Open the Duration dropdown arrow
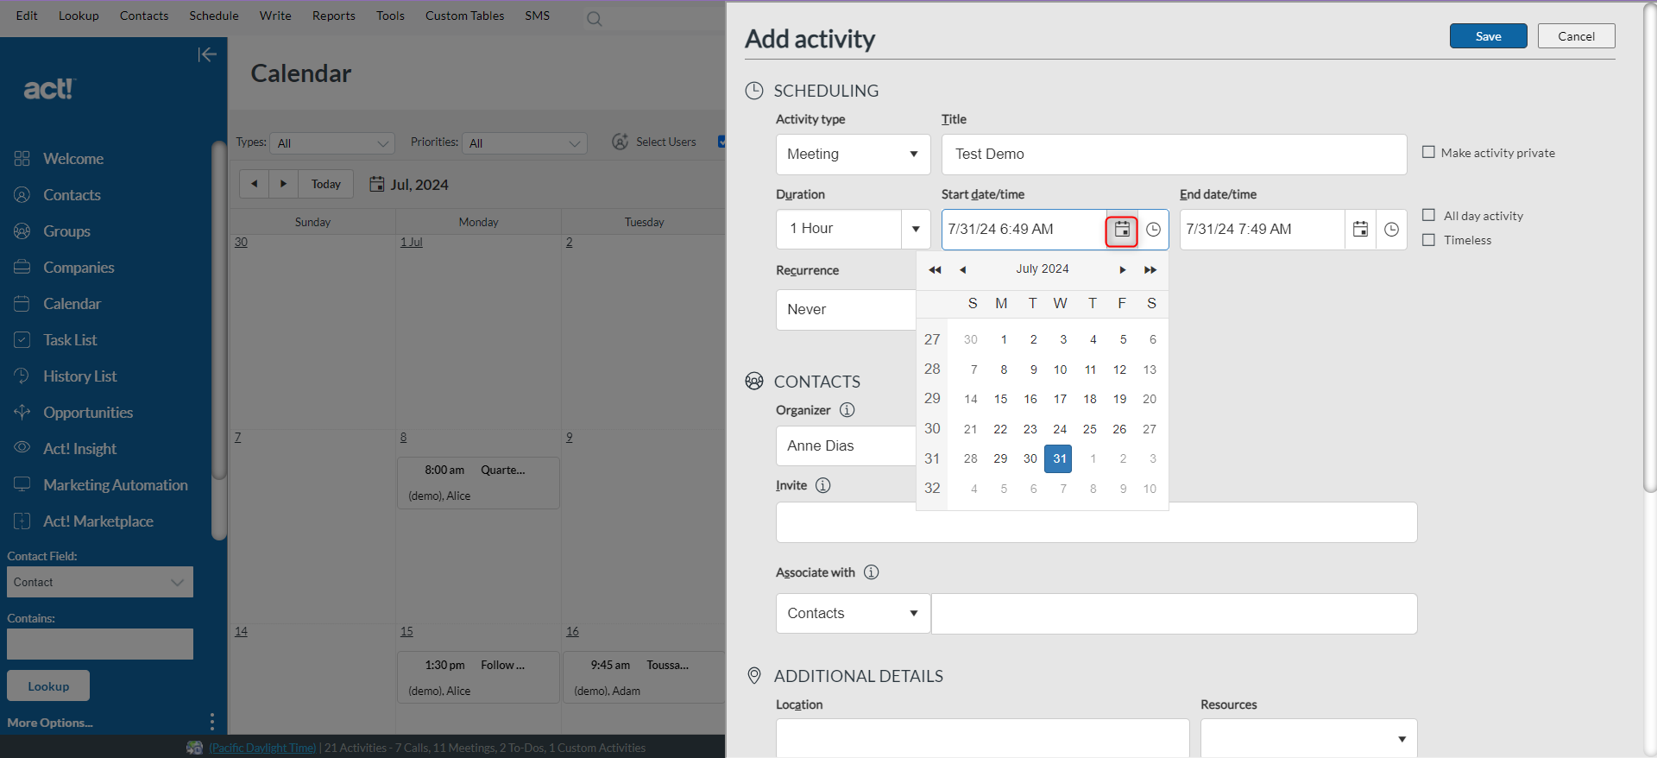The height and width of the screenshot is (758, 1657). tap(915, 230)
